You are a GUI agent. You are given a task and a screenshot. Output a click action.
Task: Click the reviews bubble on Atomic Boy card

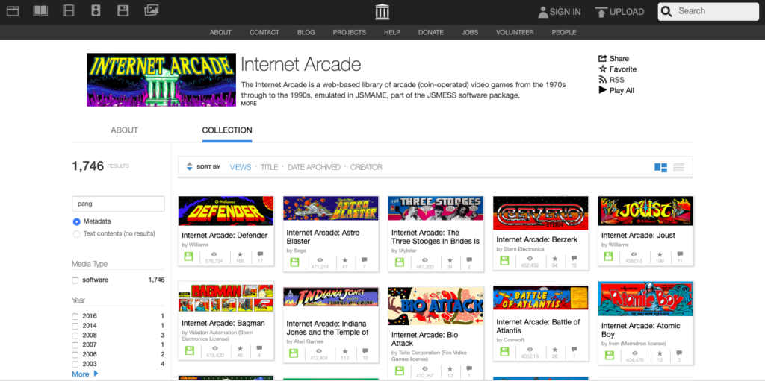pos(679,353)
